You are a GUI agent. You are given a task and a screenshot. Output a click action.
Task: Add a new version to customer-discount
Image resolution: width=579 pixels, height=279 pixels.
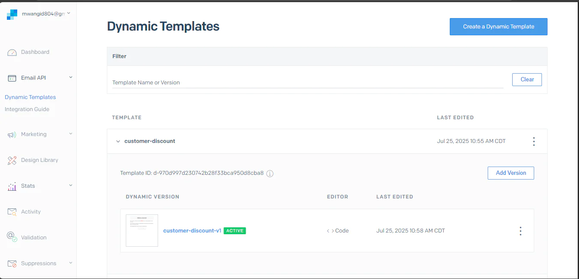click(x=511, y=173)
